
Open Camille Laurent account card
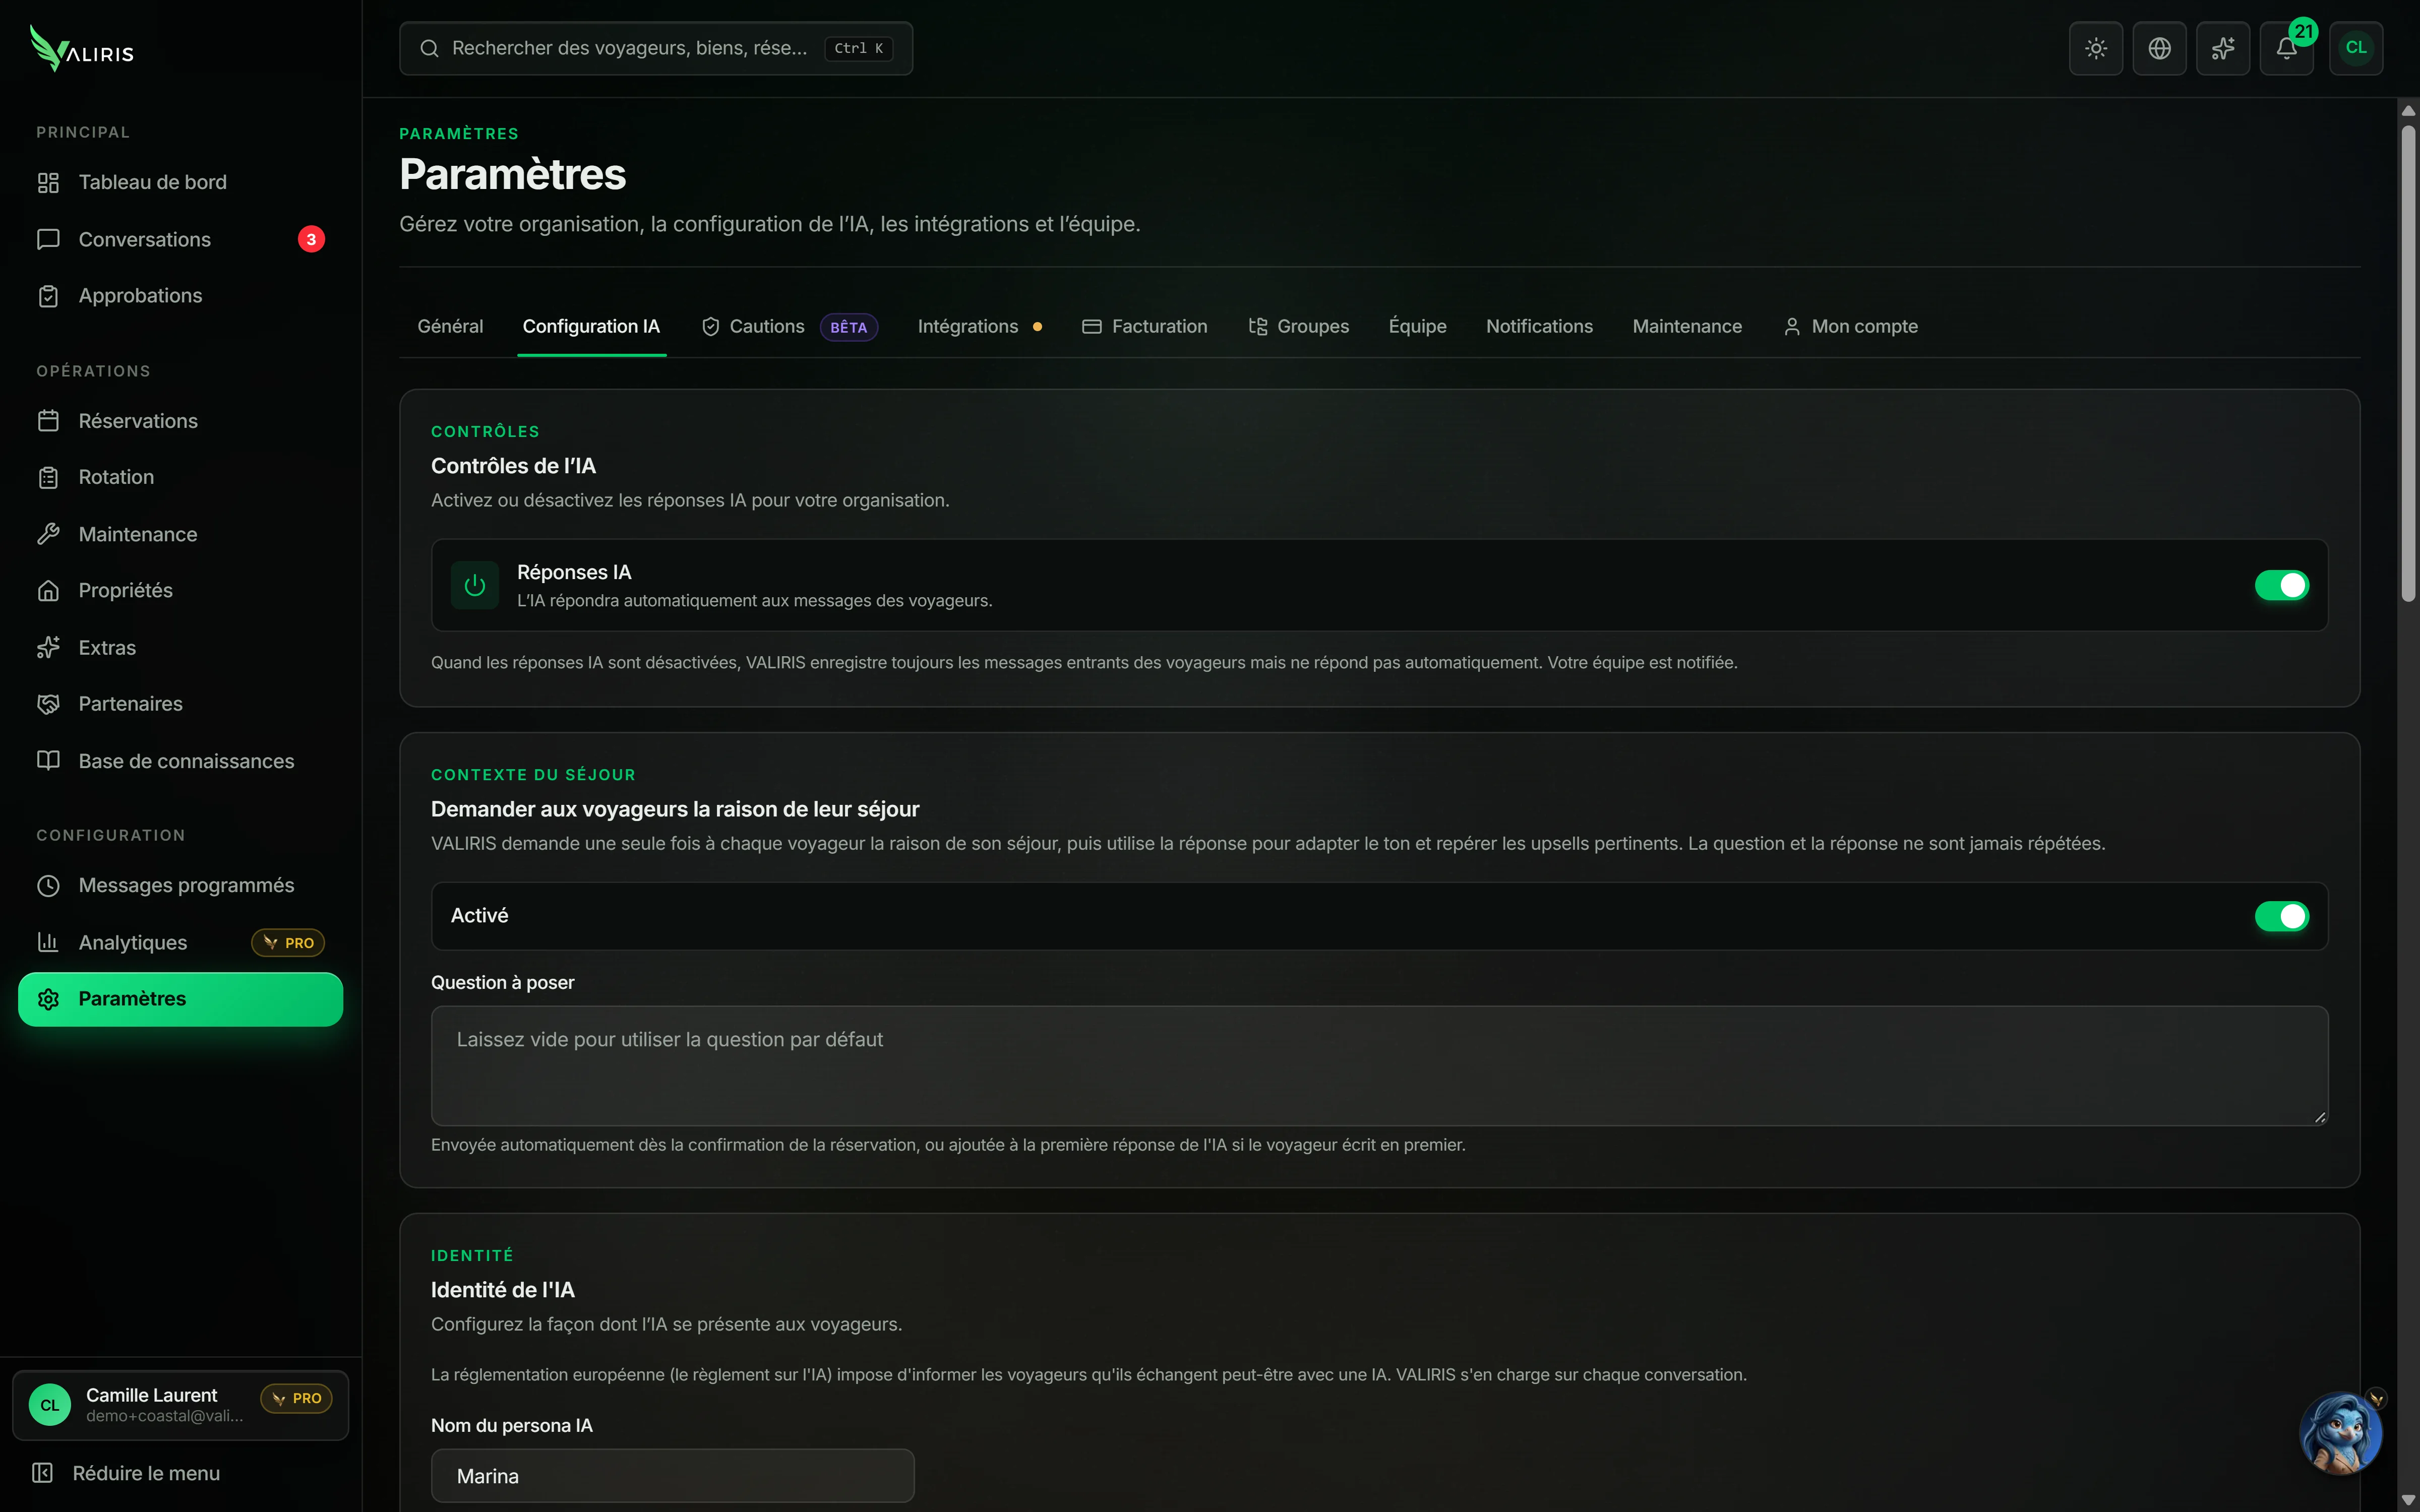coord(181,1405)
